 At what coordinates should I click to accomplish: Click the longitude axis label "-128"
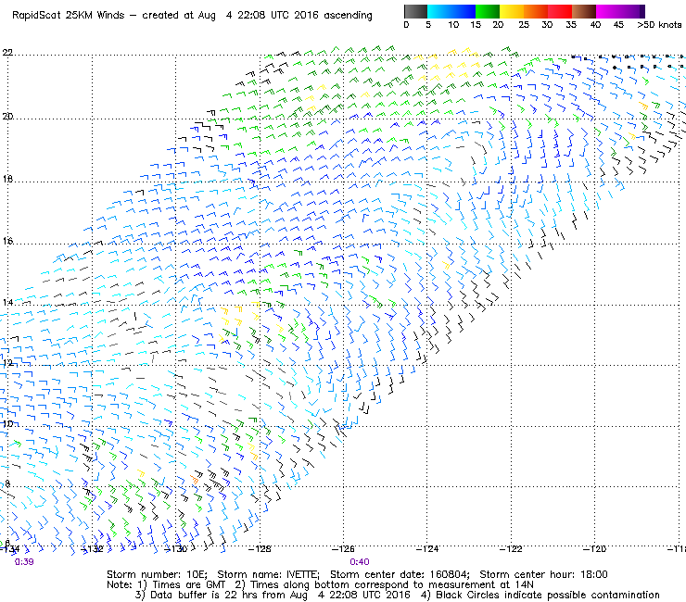click(x=260, y=549)
